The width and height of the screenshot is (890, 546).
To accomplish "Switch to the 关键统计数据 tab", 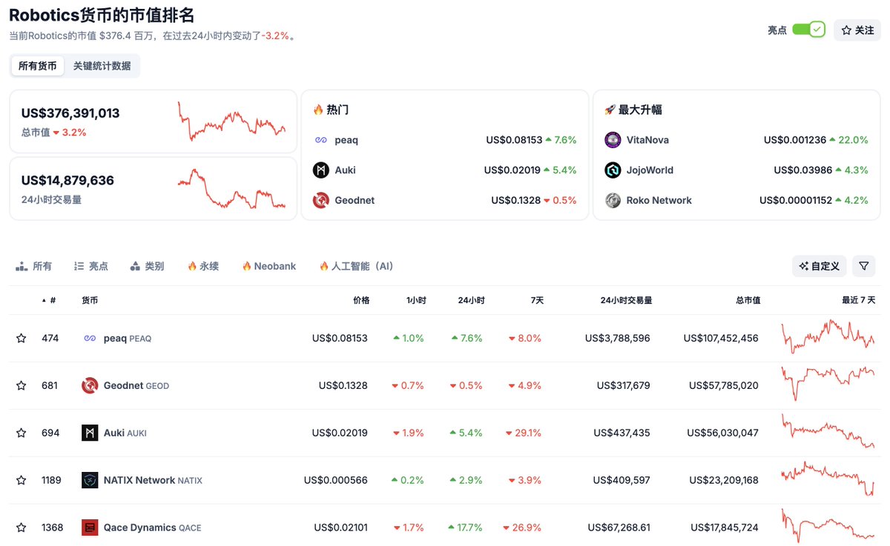I will (102, 66).
